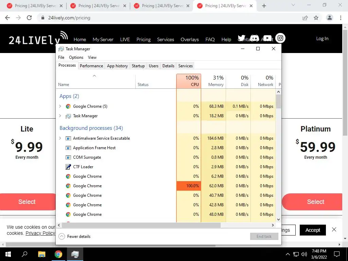Open the YouTube icon in website header

click(x=267, y=38)
